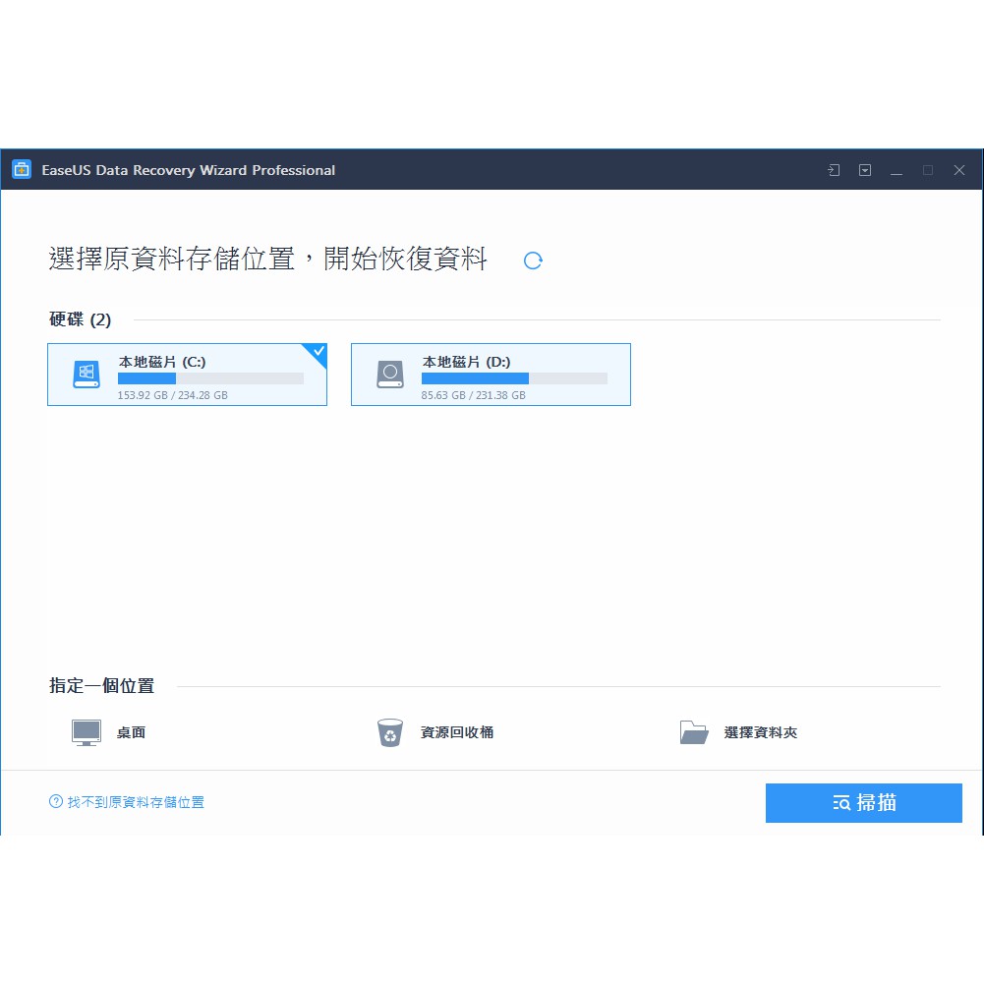Refresh the drive list
The image size is (984, 984).
coord(533,260)
